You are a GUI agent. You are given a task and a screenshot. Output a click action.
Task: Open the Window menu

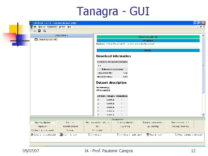click(x=62, y=27)
